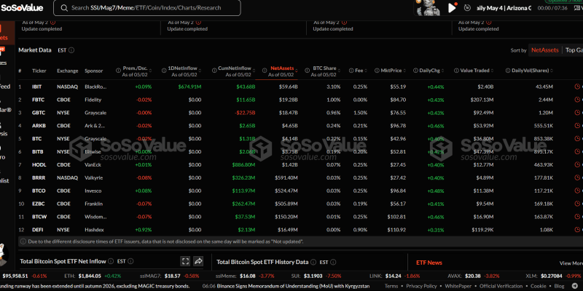Click the search magnifier icon
The height and width of the screenshot is (291, 583).
tap(64, 8)
